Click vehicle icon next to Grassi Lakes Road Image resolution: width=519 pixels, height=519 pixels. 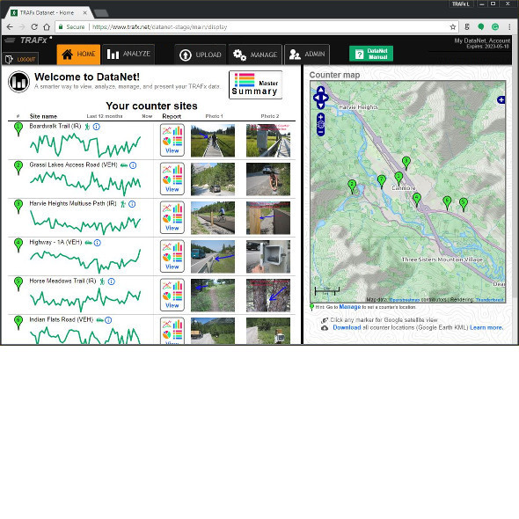[x=124, y=165]
